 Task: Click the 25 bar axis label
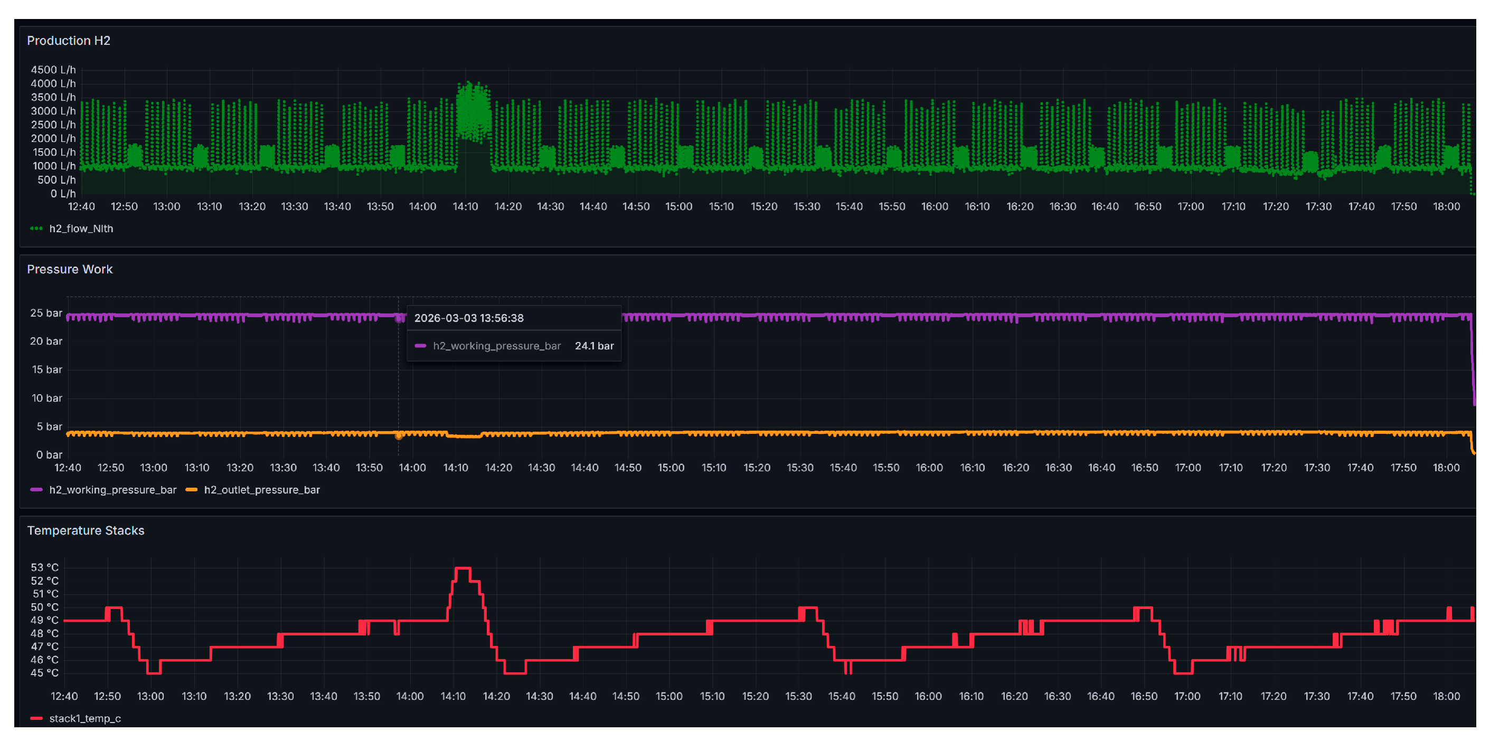point(46,313)
